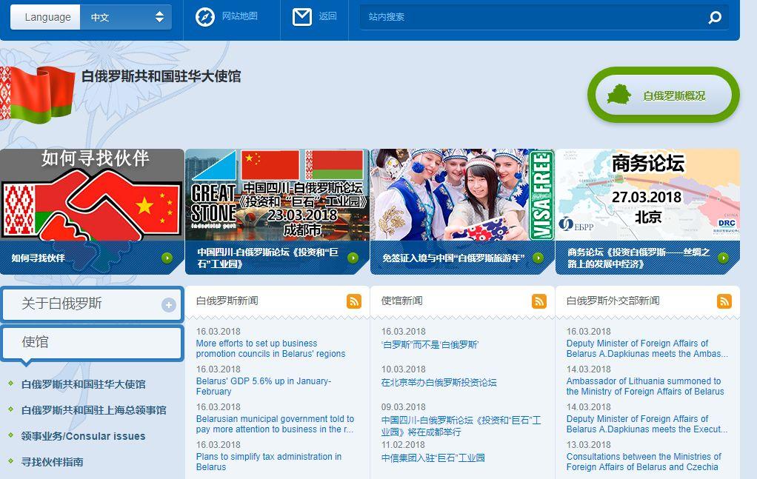Open RSS feed for 白俄罗斯外交部新闻
This screenshot has height=479, width=757.
[x=724, y=301]
